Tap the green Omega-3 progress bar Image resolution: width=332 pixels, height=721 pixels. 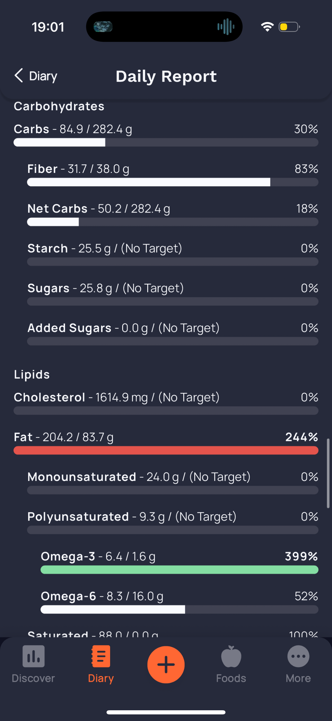click(179, 569)
